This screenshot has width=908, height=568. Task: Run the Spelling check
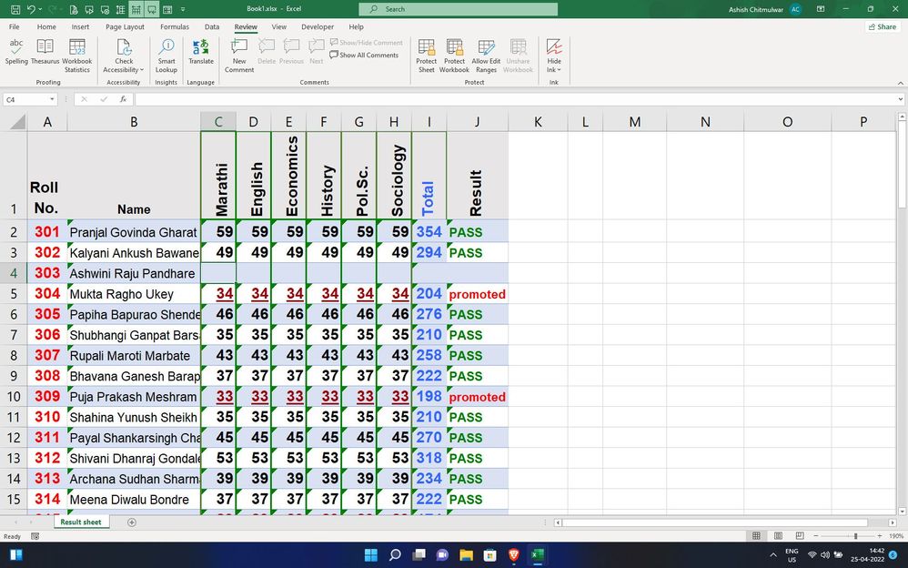[16, 52]
